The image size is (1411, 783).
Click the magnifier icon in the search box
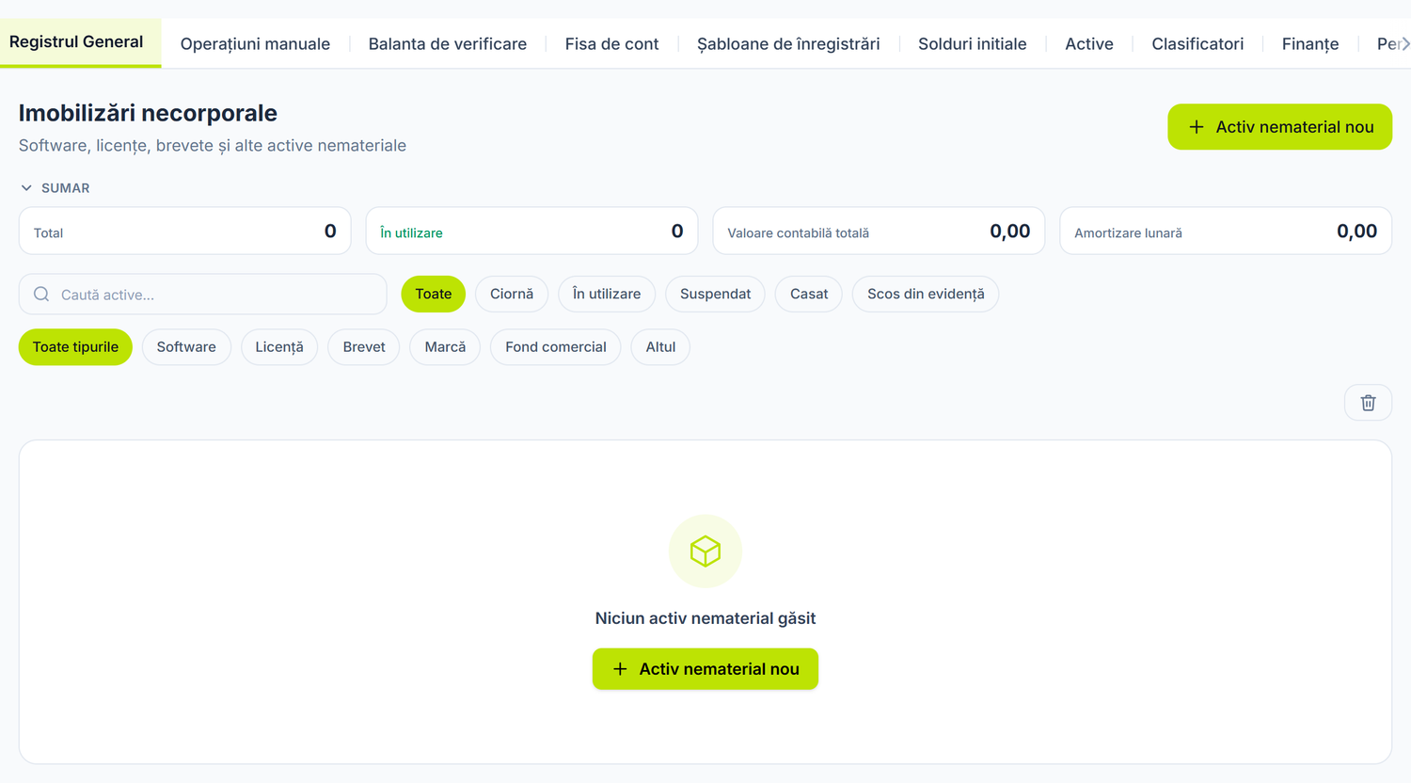point(41,295)
